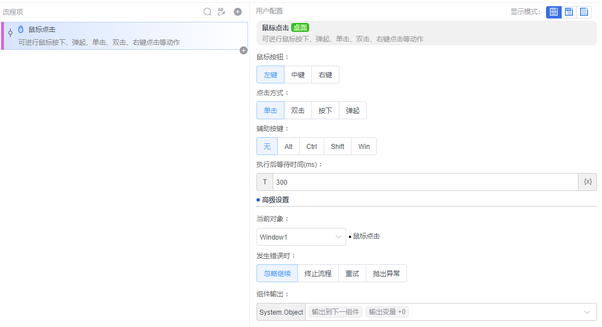Click the T type icon beside the wait-time input
The image size is (602, 327).
264,181
